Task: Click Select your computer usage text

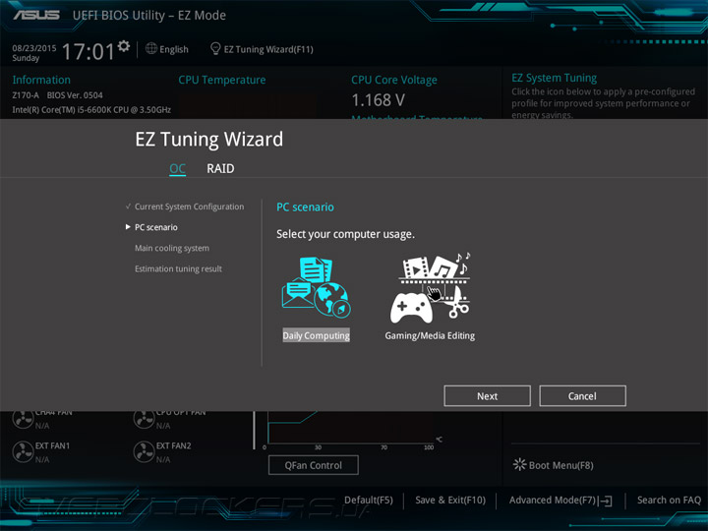Action: [345, 234]
